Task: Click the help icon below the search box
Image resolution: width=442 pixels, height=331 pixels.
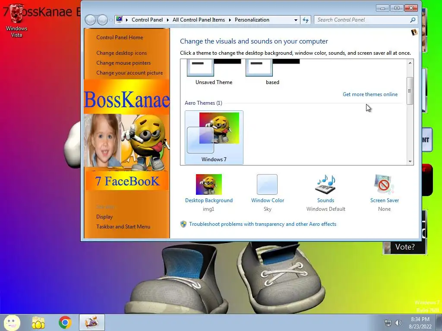Action: (414, 32)
